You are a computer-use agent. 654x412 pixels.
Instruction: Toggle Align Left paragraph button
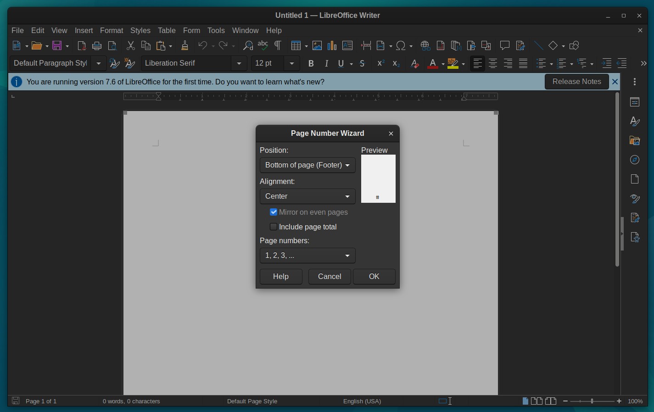pos(478,64)
